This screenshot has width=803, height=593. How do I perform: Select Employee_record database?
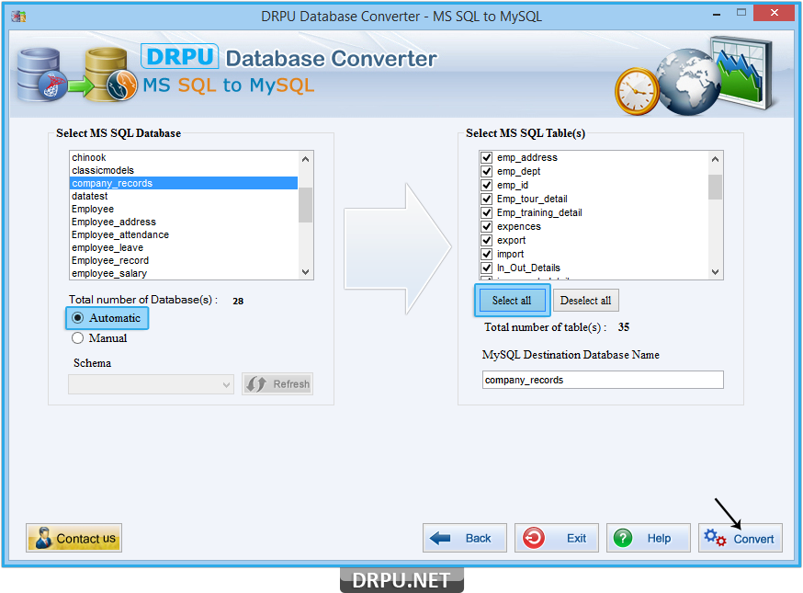pos(184,260)
